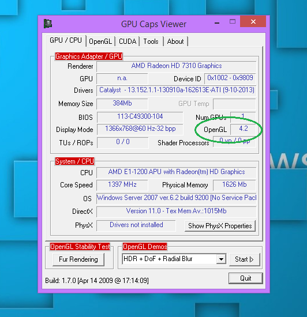
Task: Select the GPU / CPU tab
Action: 66,40
